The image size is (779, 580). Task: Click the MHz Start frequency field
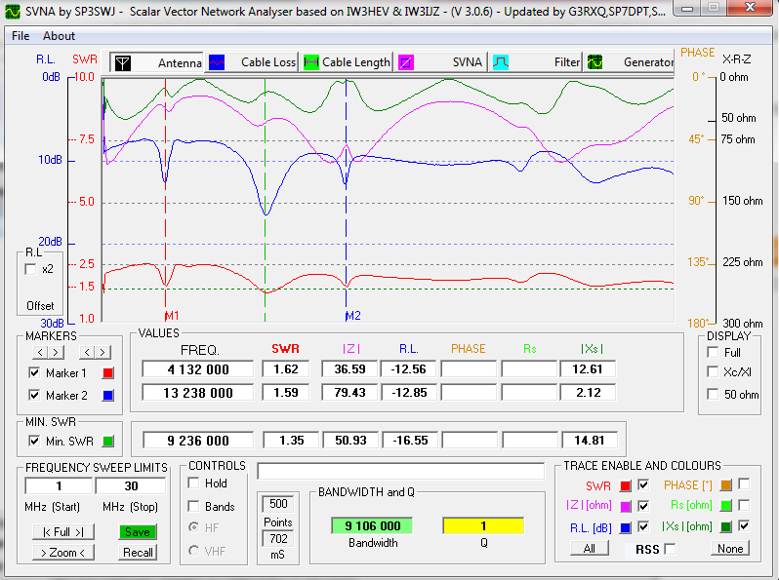coord(59,485)
